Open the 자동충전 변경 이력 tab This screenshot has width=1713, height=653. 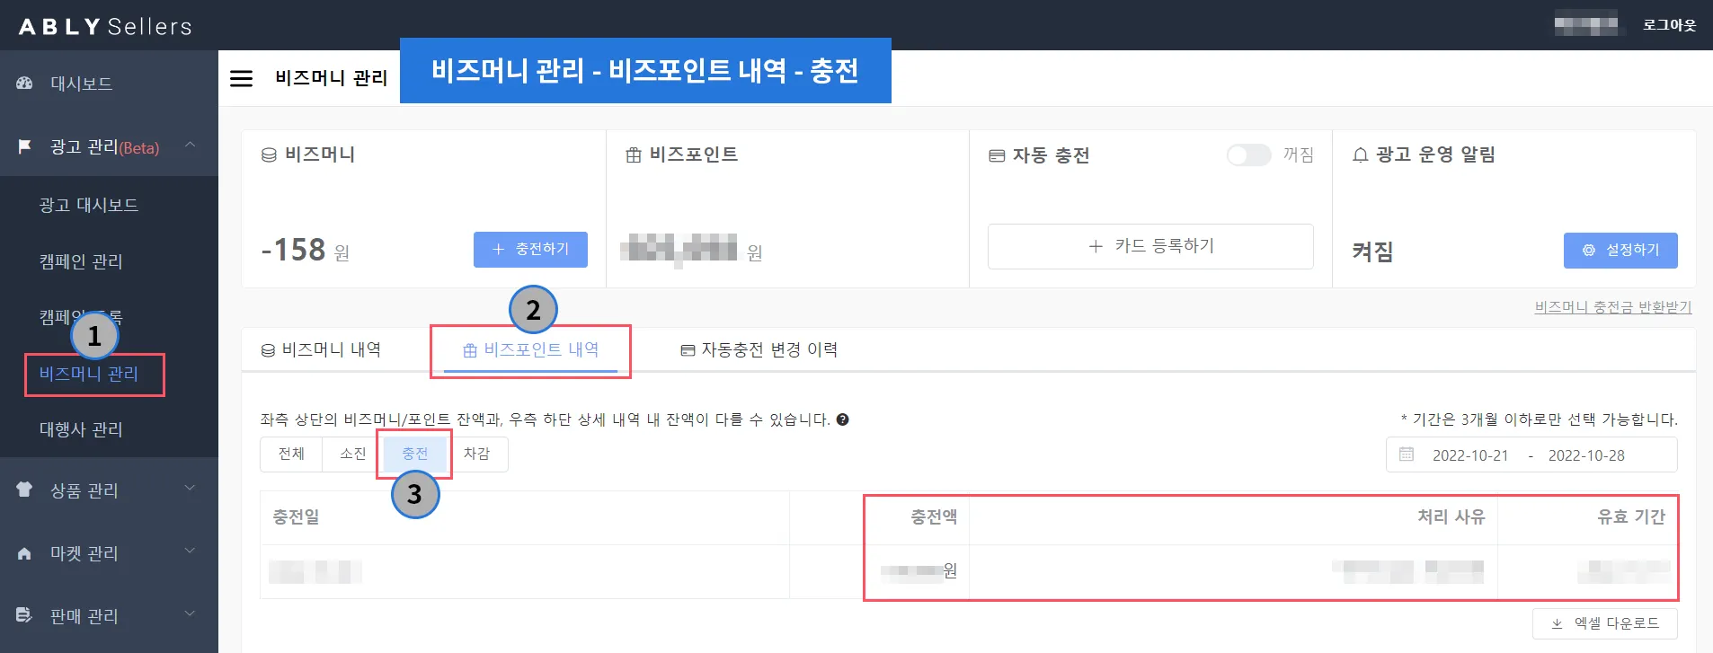coord(759,349)
